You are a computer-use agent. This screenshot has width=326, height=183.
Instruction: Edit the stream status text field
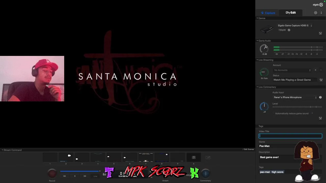coord(295,80)
